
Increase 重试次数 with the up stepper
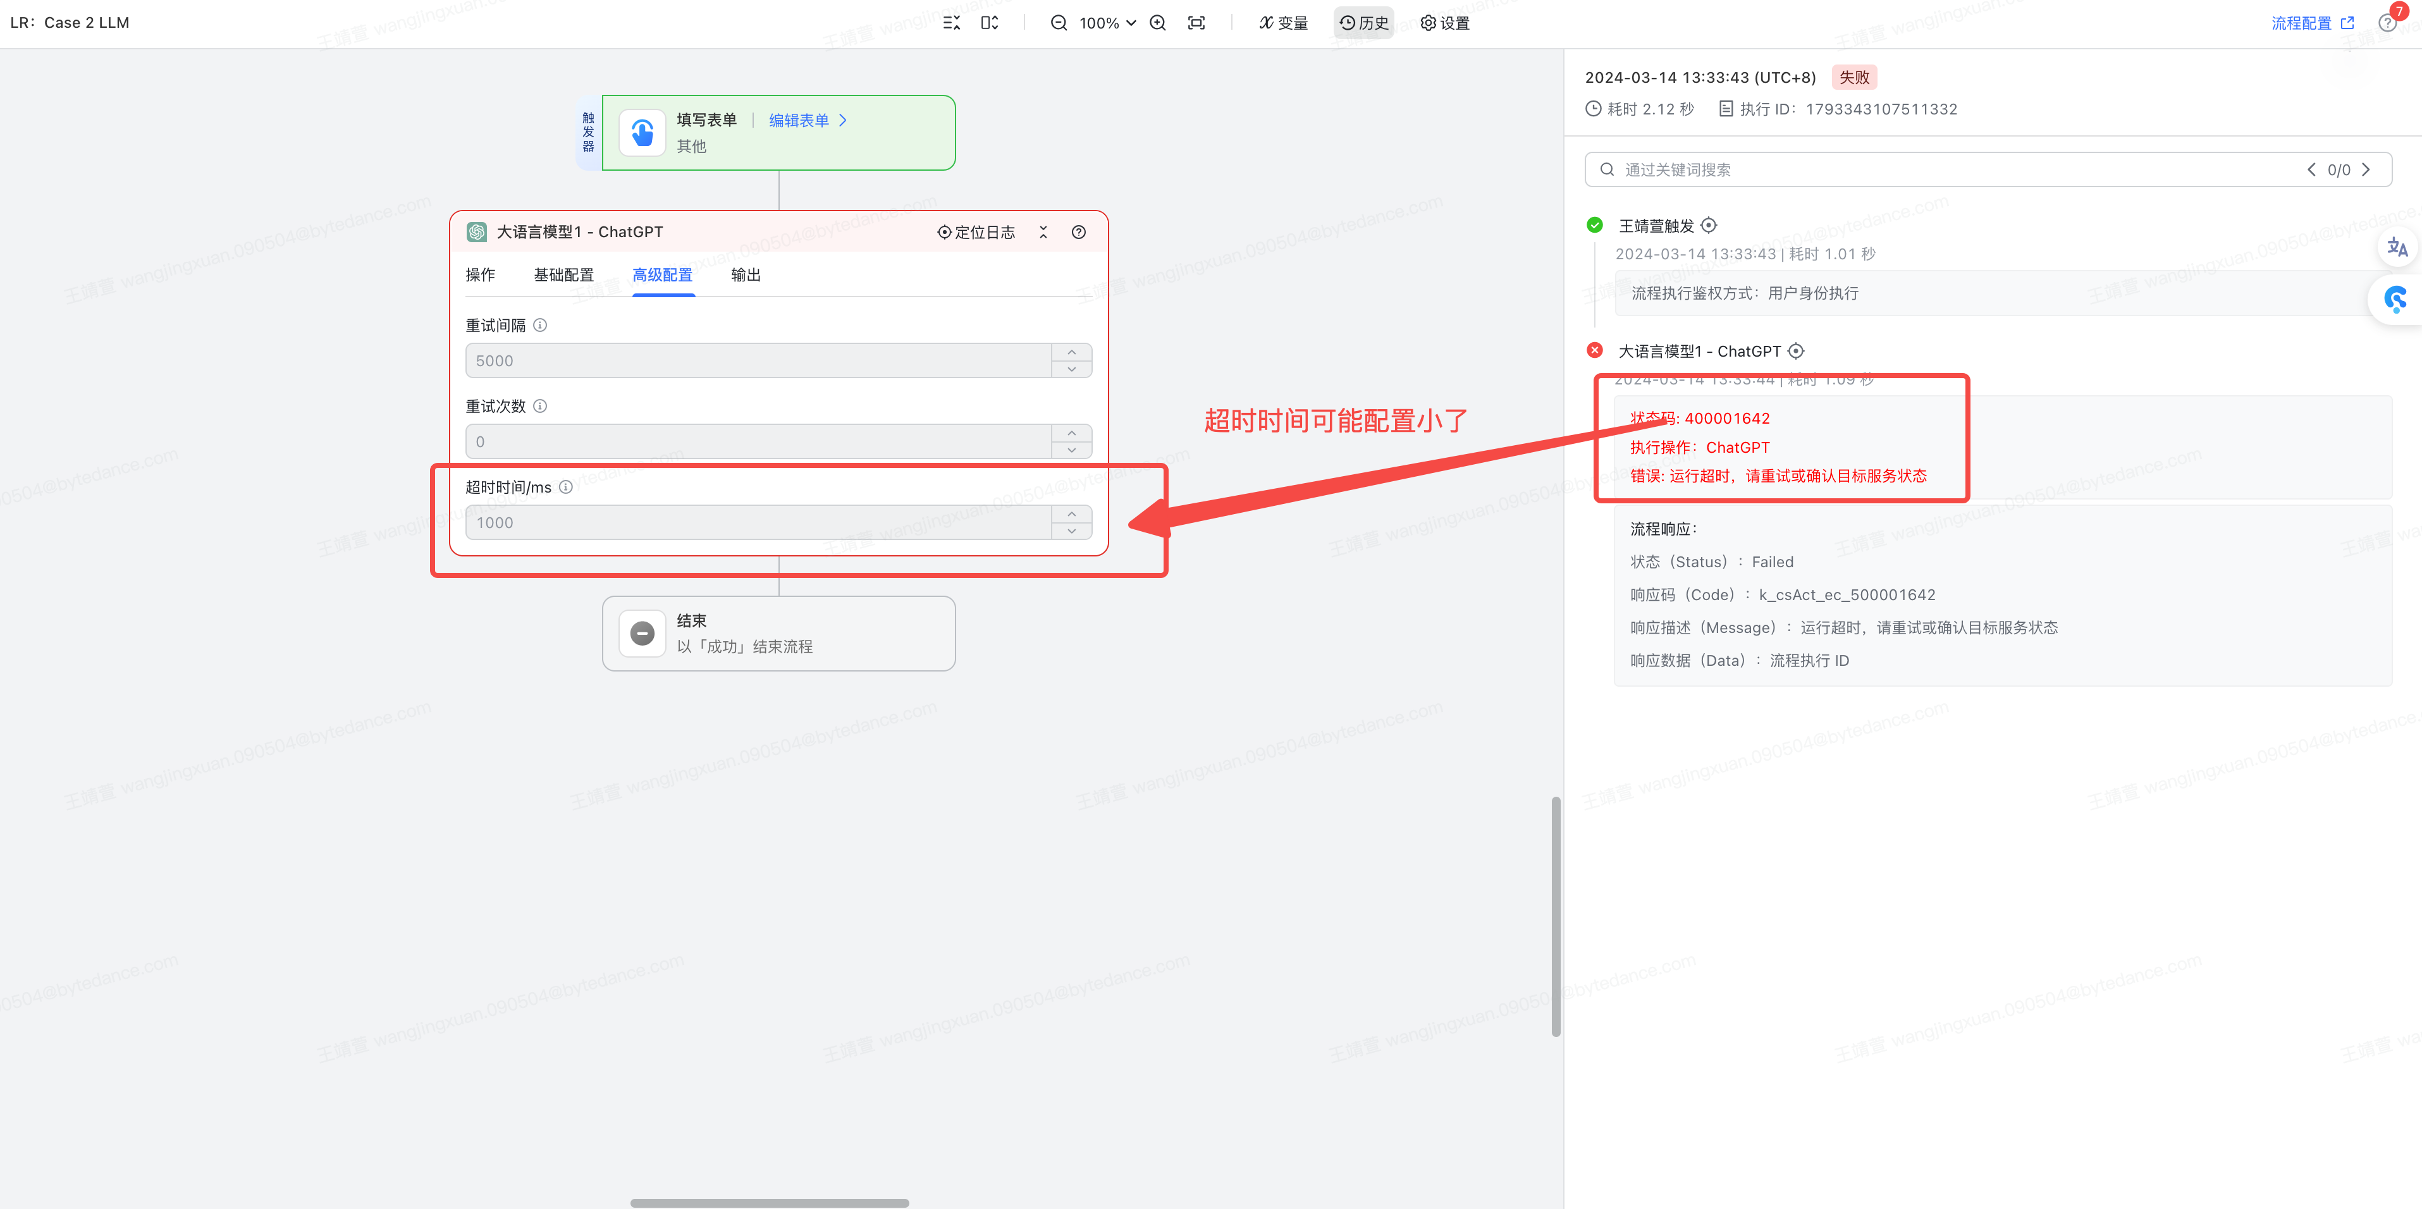tap(1071, 433)
